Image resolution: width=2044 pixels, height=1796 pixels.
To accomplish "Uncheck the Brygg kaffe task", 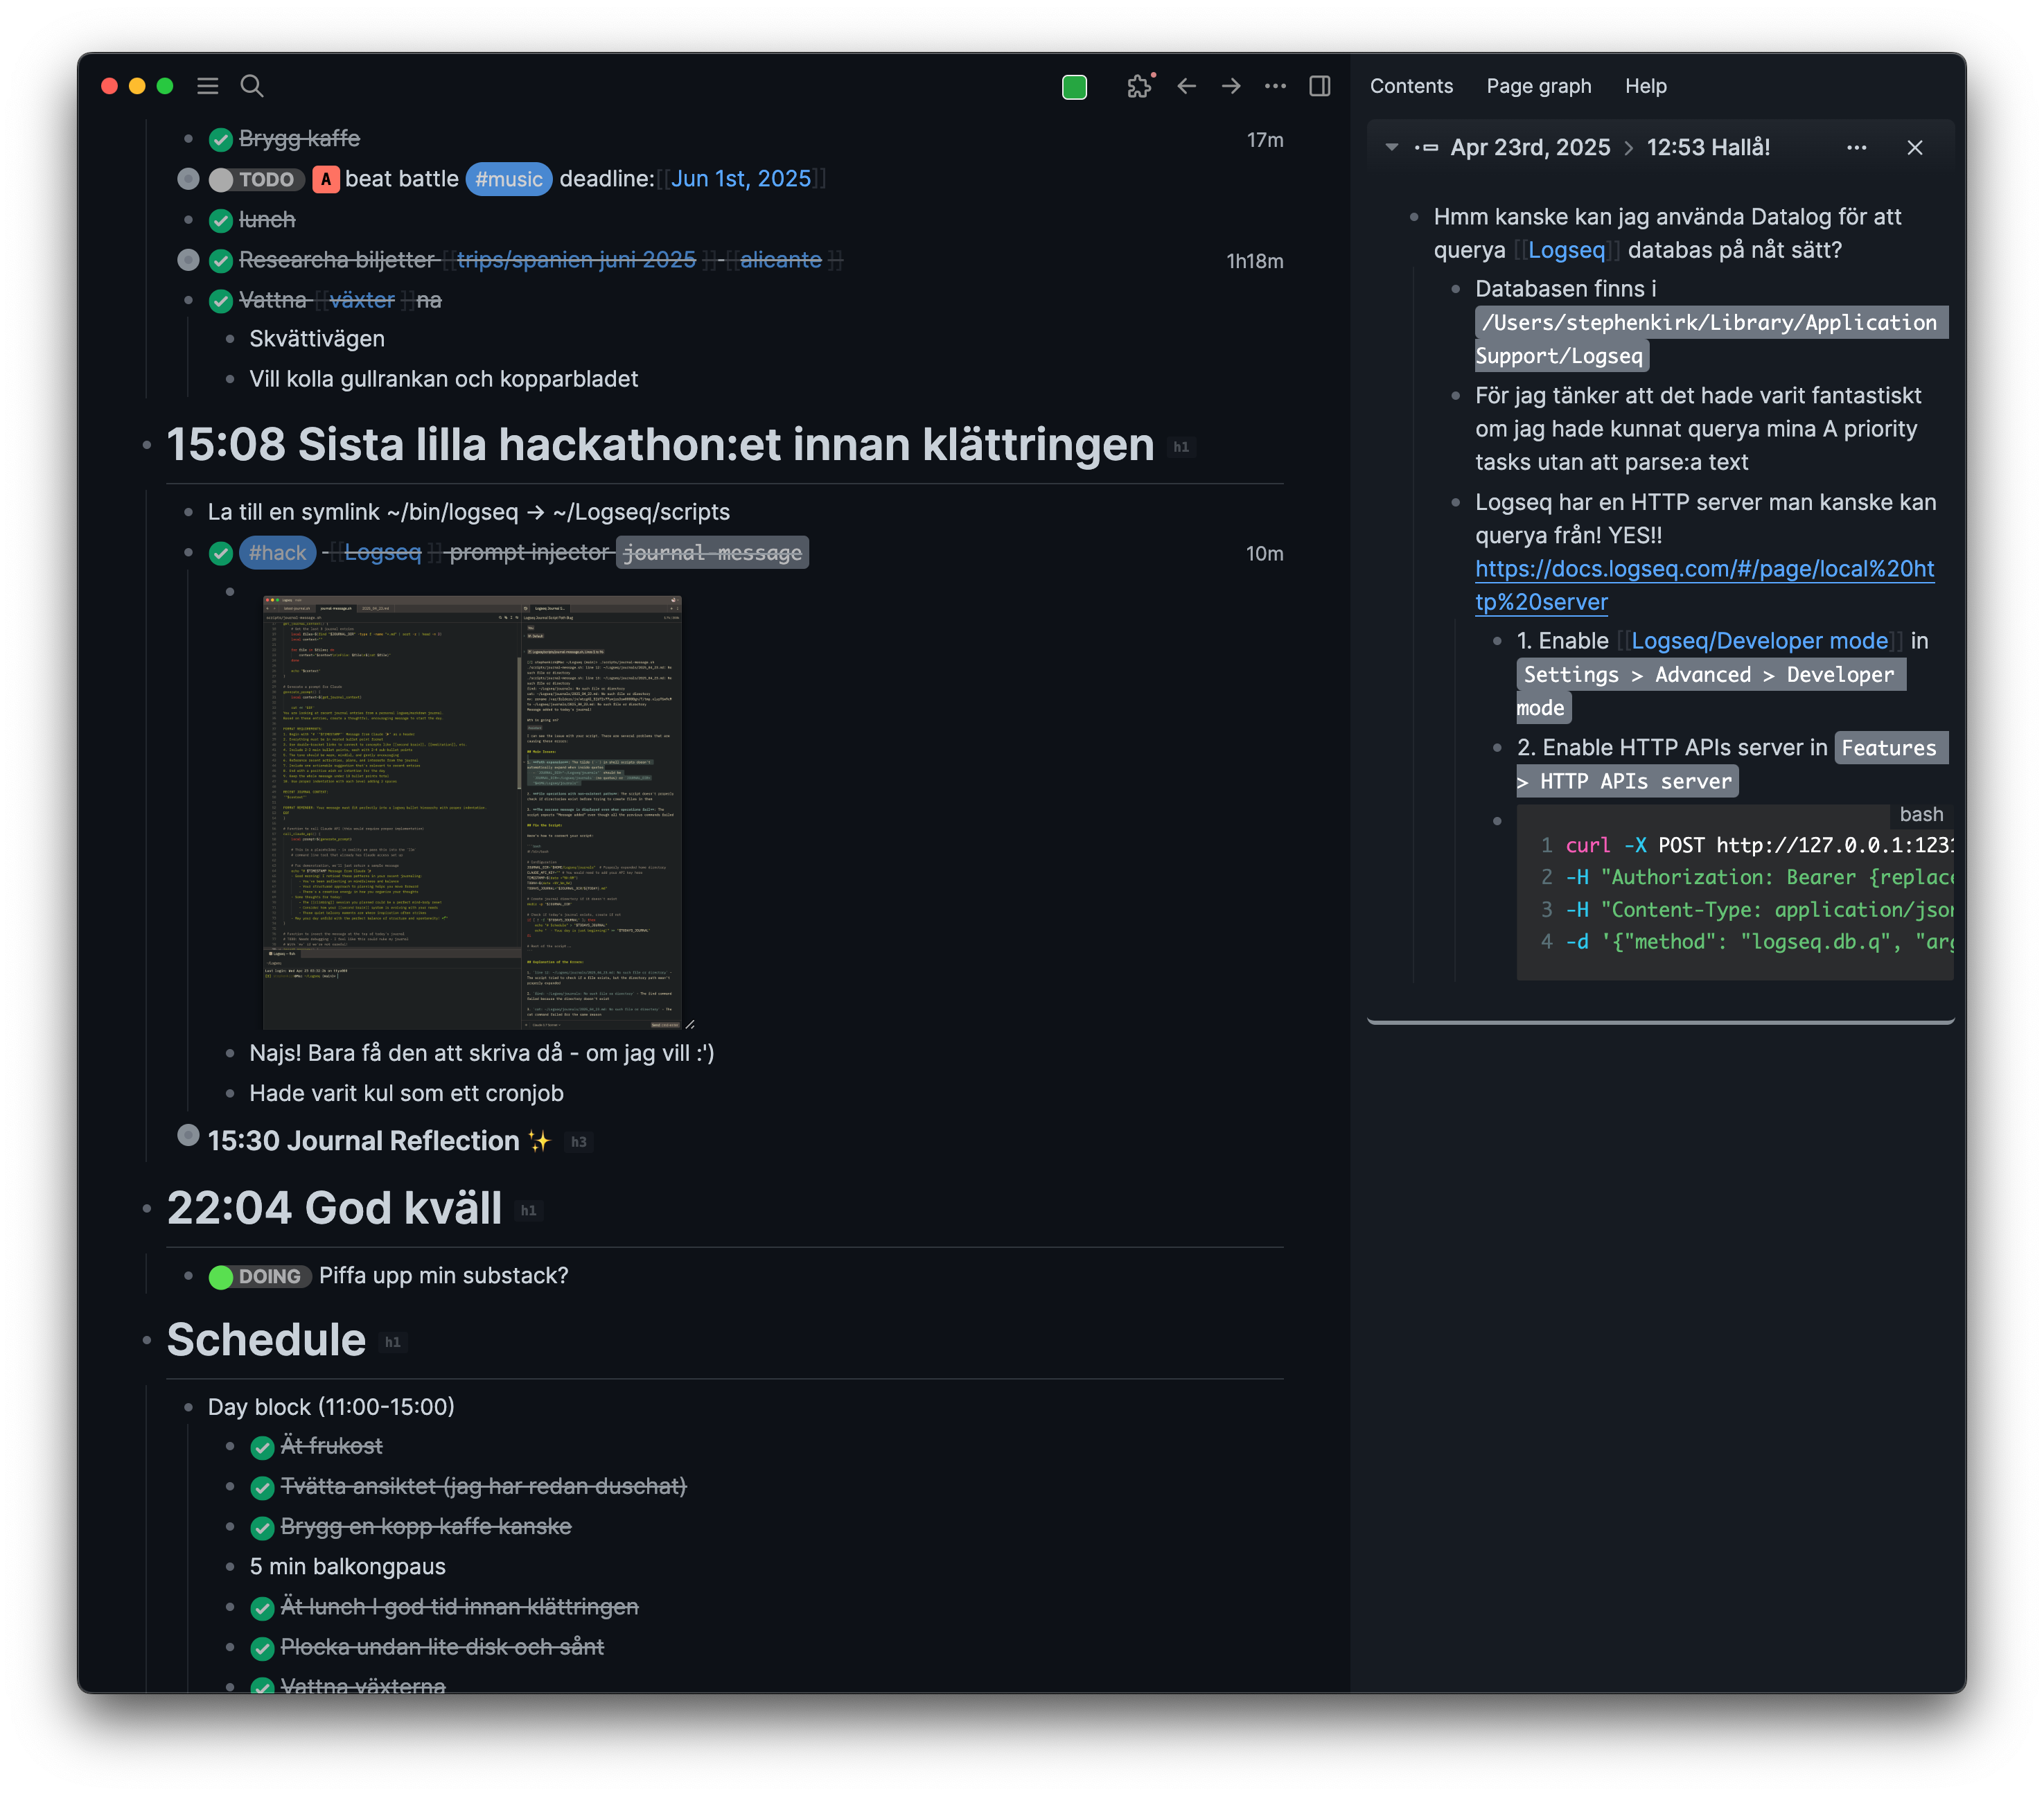I will [221, 140].
